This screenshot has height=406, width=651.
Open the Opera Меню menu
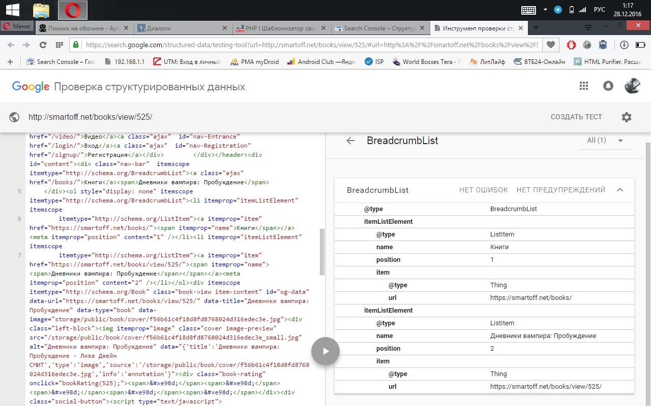point(17,26)
